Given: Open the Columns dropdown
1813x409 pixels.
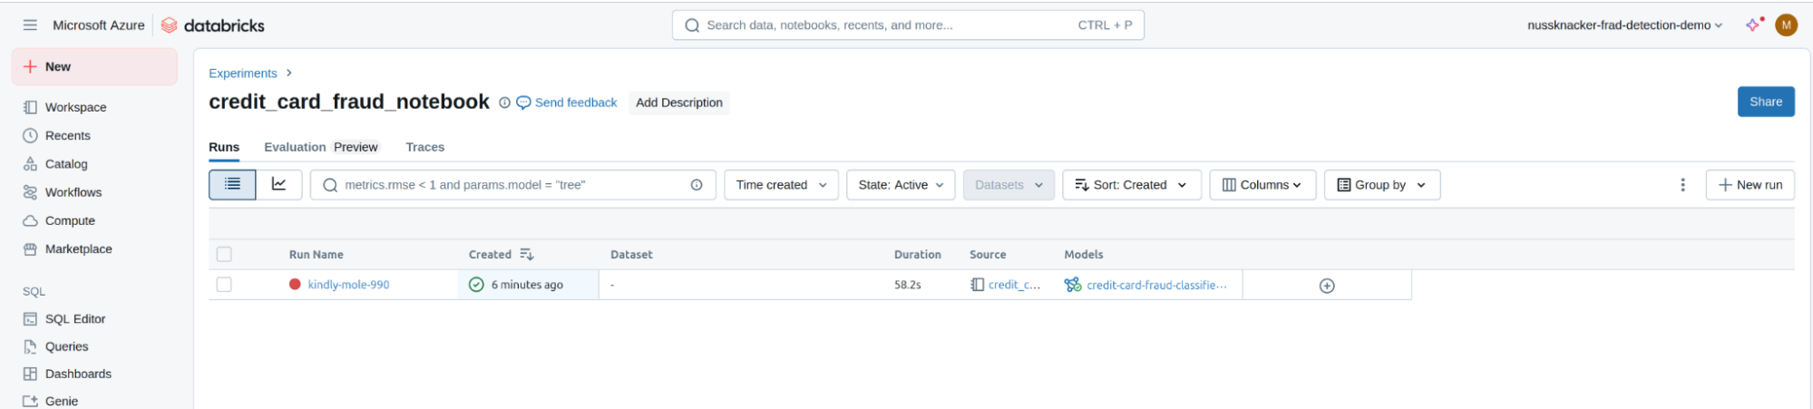Looking at the screenshot, I should [1262, 185].
